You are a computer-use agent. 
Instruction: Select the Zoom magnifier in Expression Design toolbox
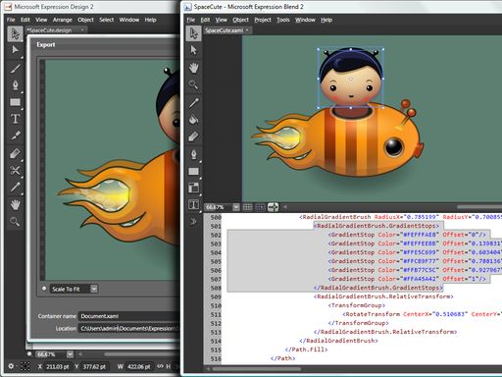pyautogui.click(x=15, y=222)
